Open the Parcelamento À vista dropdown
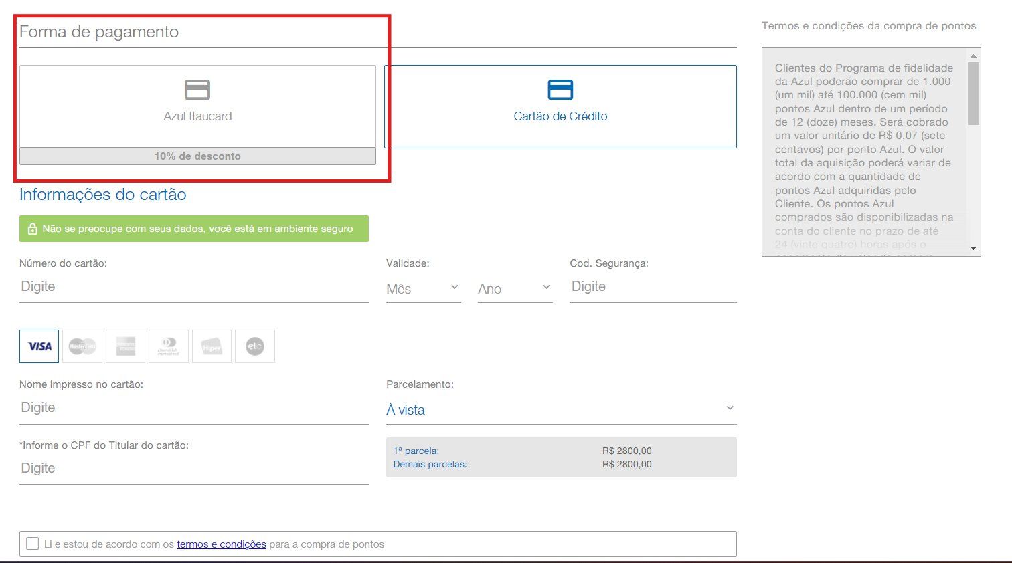Image resolution: width=1012 pixels, height=563 pixels. pos(562,409)
